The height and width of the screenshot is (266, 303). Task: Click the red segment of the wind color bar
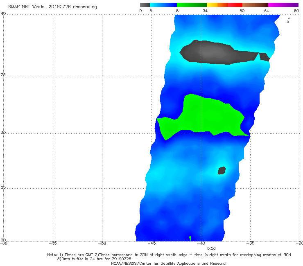click(235, 5)
